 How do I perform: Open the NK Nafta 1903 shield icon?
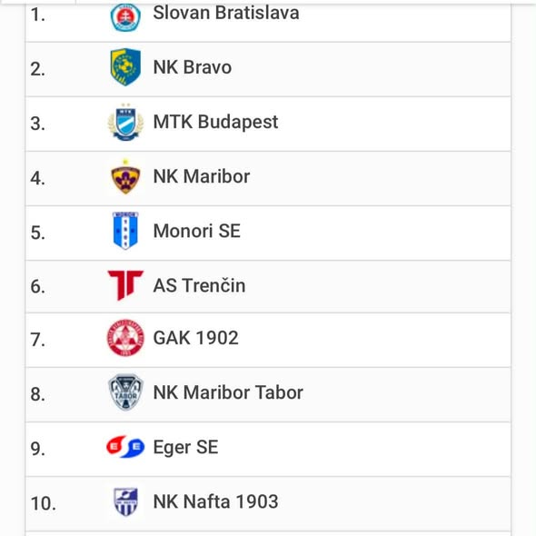[125, 501]
